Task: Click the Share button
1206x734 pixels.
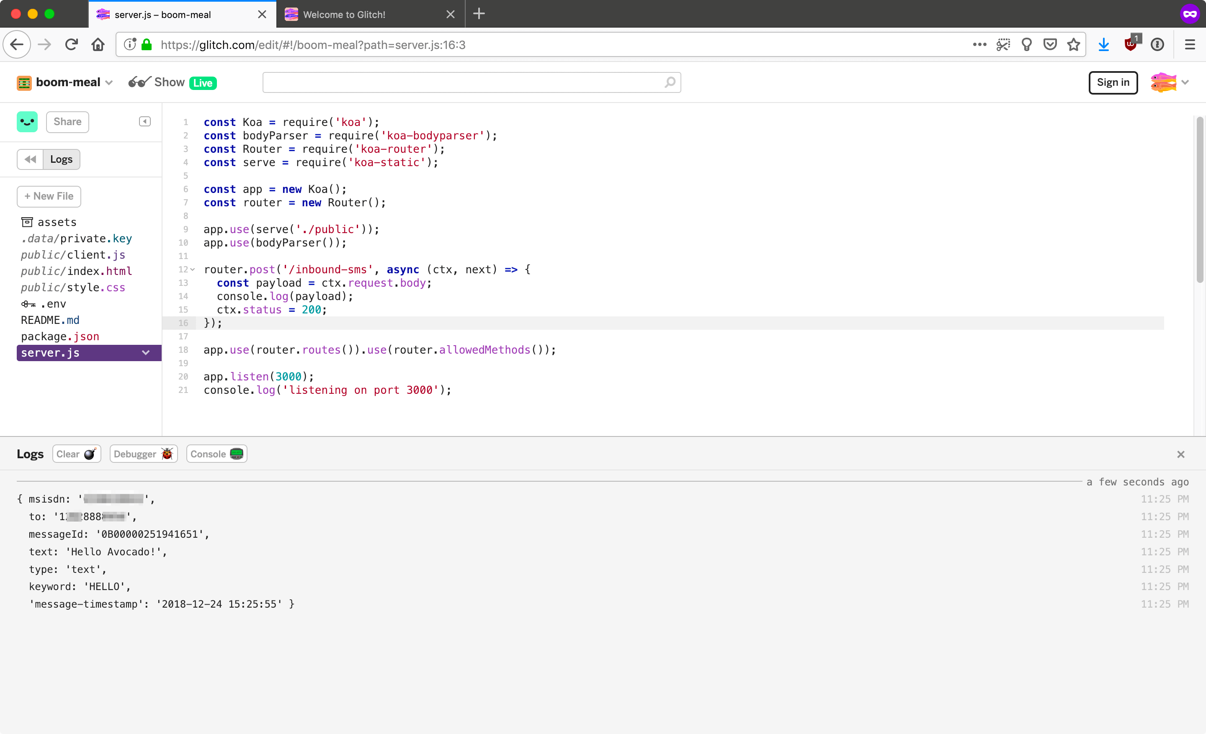Action: [67, 122]
